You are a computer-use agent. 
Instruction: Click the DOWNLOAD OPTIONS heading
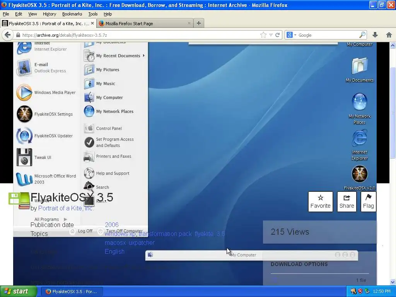299,264
